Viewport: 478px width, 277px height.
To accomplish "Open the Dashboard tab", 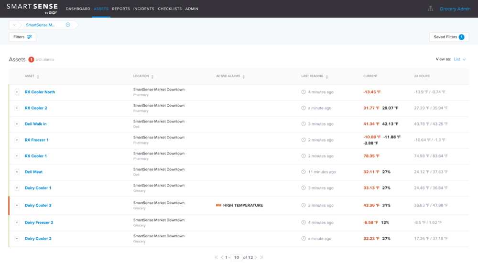I will pos(78,9).
